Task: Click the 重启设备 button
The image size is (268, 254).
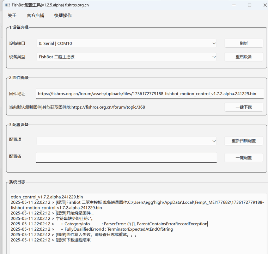Action: [244, 57]
